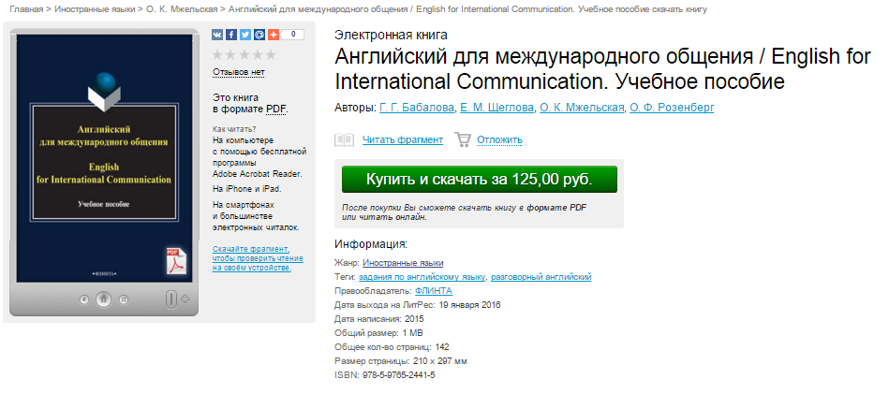
Task: Share on VK social icon
Action: pyautogui.click(x=217, y=35)
